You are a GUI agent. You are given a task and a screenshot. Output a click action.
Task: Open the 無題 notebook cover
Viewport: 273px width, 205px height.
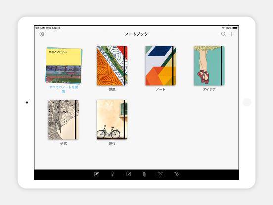[x=112, y=65]
